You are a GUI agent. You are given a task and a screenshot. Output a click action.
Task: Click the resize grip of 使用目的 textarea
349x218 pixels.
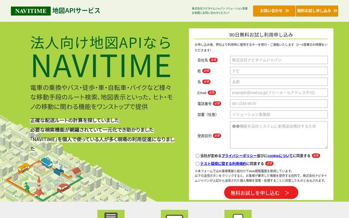click(326, 147)
